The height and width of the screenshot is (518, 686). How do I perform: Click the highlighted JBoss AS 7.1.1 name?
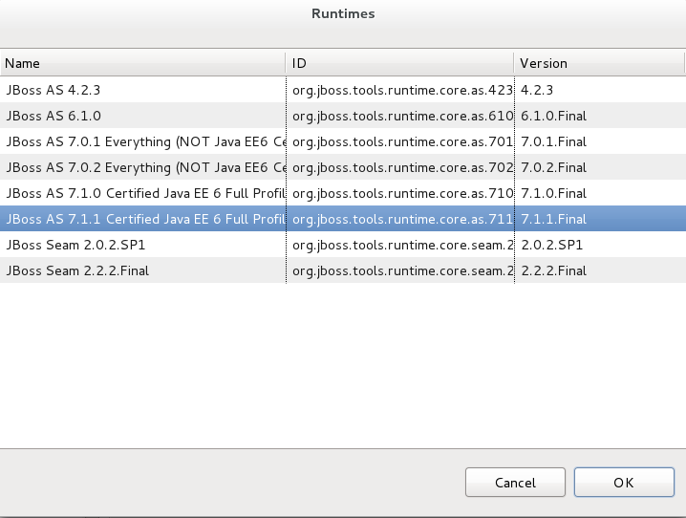pyautogui.click(x=145, y=219)
